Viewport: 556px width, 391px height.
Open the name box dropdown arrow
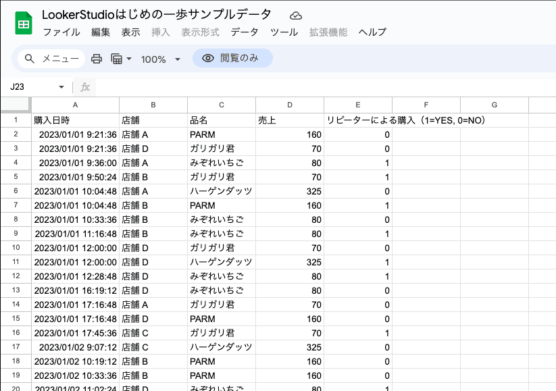(x=61, y=87)
